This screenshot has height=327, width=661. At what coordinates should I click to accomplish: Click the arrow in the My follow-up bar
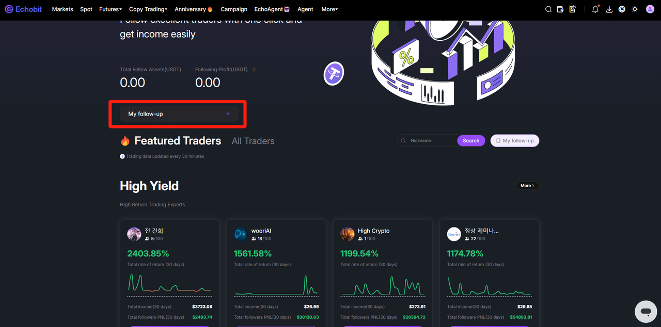(x=227, y=114)
